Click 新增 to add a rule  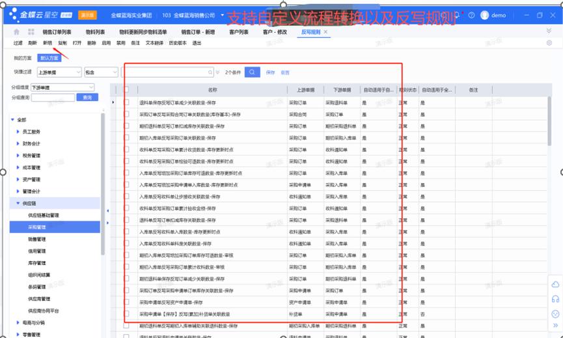tap(48, 43)
